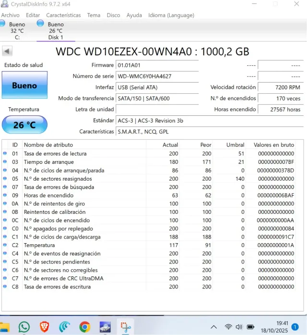The image size is (307, 335).
Task: Click status icon for Tasa de errores de escritura
Action: (5, 286)
